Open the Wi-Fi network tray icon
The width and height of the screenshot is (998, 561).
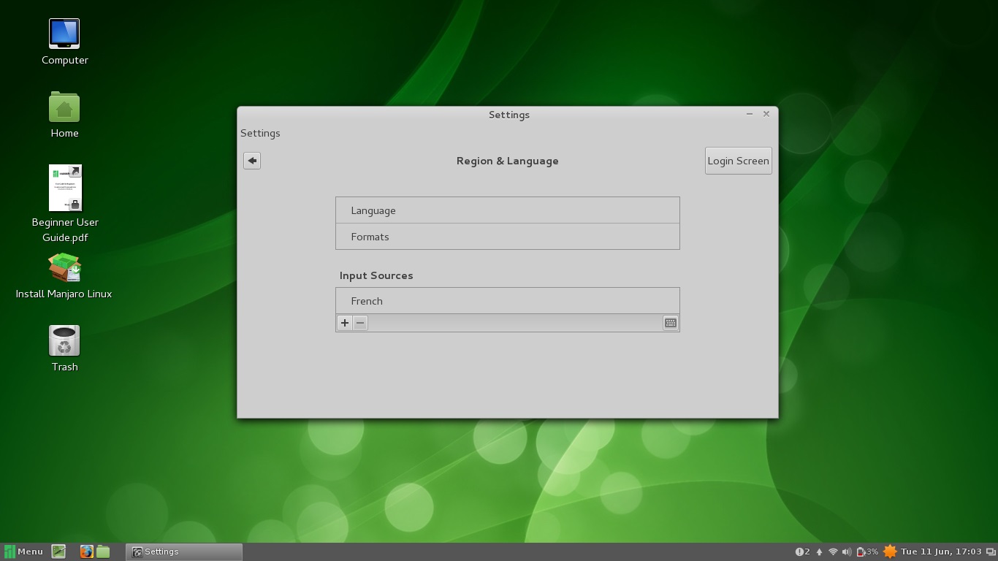pyautogui.click(x=833, y=552)
